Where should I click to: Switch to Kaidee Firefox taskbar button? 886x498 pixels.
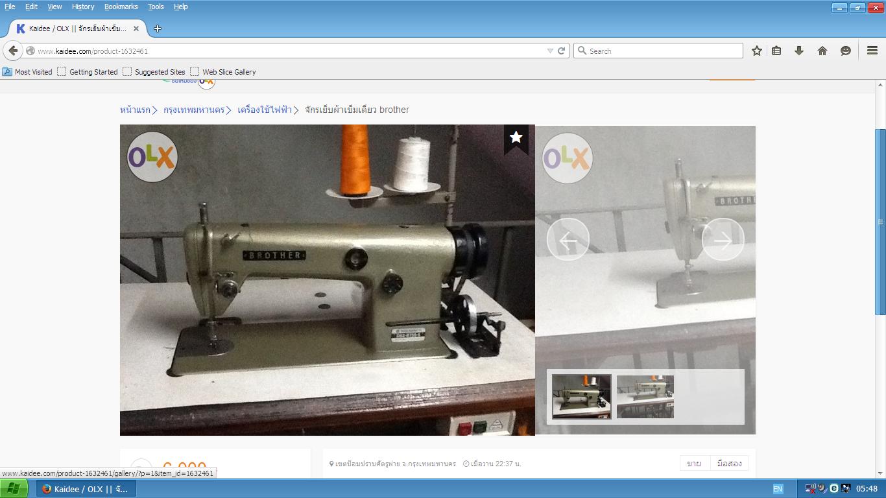pos(86,489)
